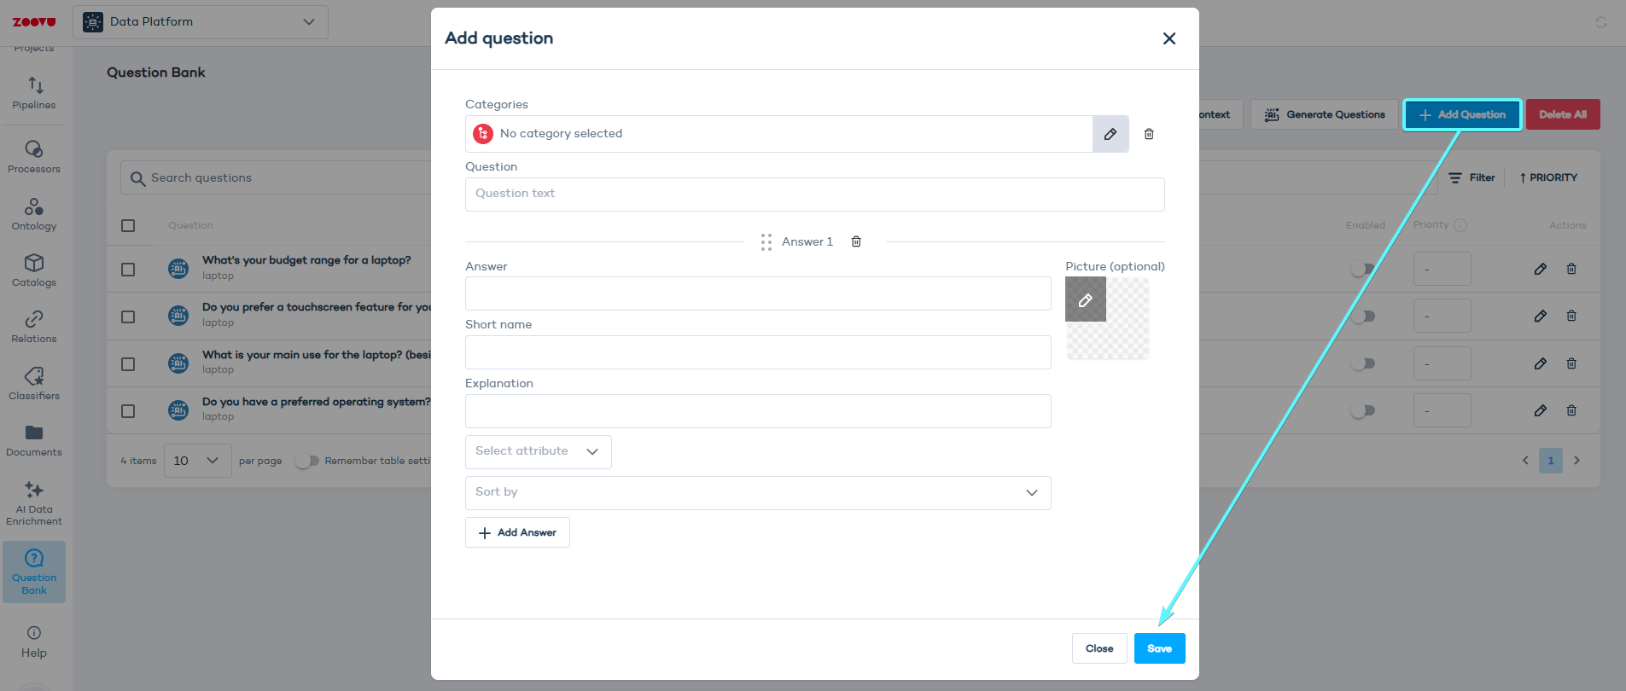Delete Answer 1 with the trash icon
This screenshot has height=691, width=1626.
coord(856,241)
